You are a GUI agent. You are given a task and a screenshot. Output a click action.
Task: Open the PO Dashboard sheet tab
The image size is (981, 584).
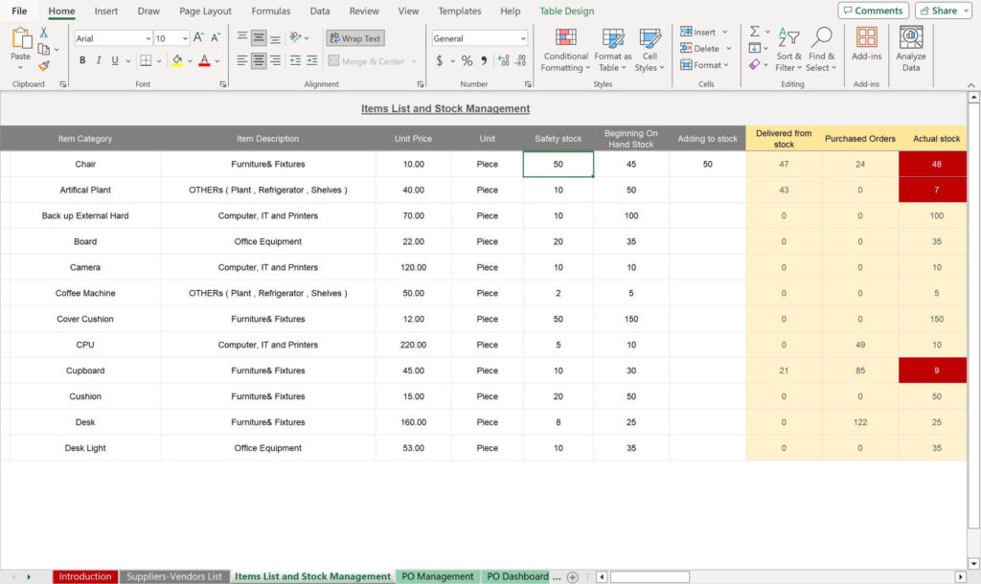tap(517, 576)
